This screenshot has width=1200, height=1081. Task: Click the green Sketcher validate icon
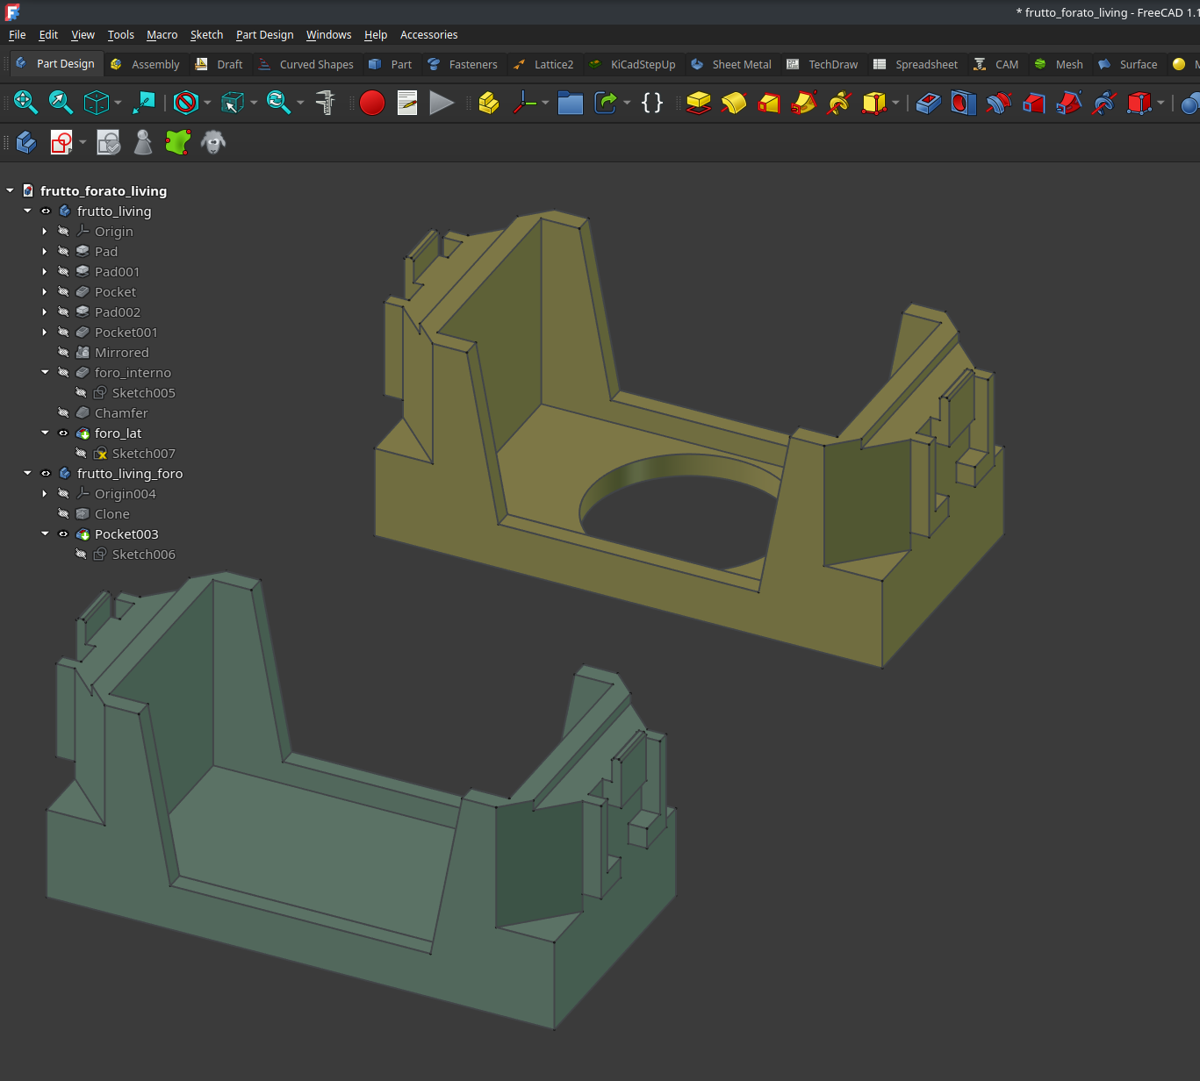tap(178, 142)
